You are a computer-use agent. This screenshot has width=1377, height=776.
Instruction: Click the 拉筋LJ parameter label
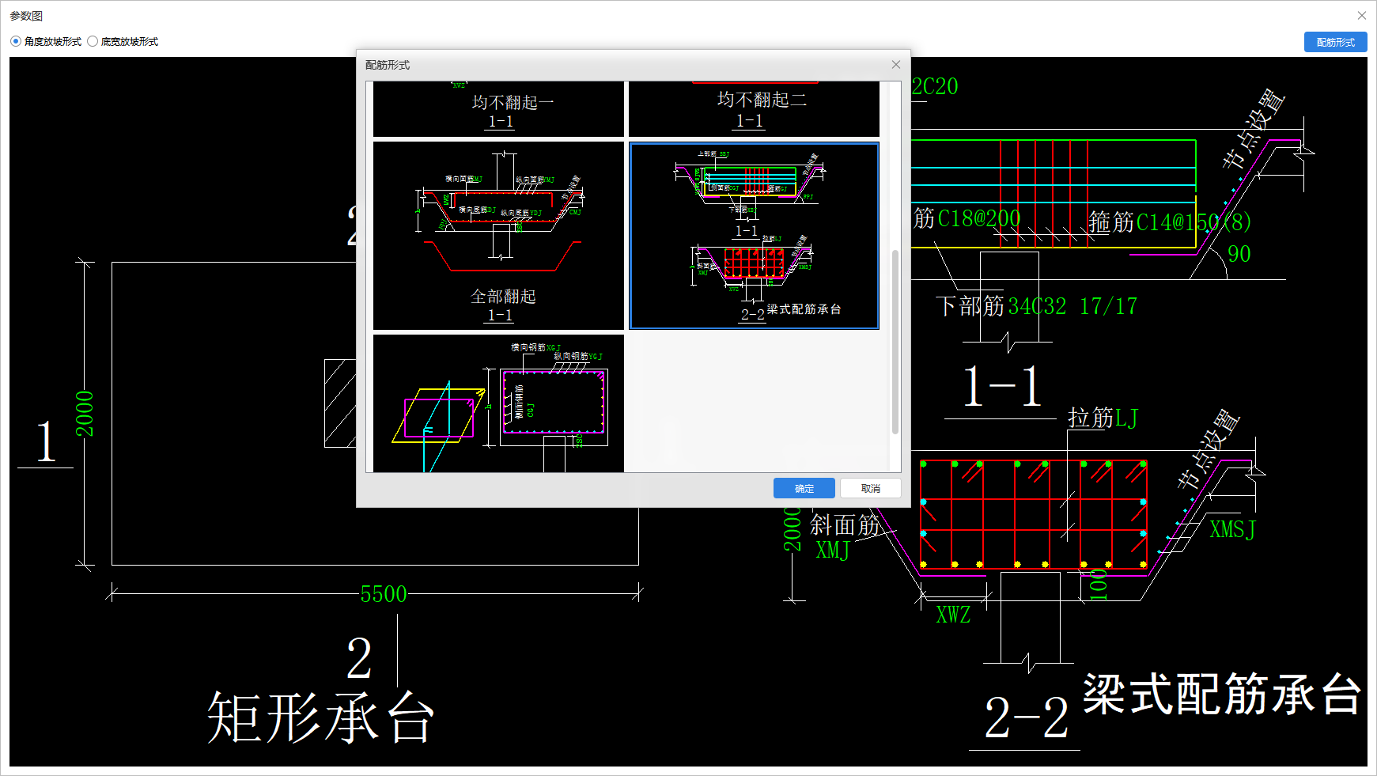(x=1103, y=418)
